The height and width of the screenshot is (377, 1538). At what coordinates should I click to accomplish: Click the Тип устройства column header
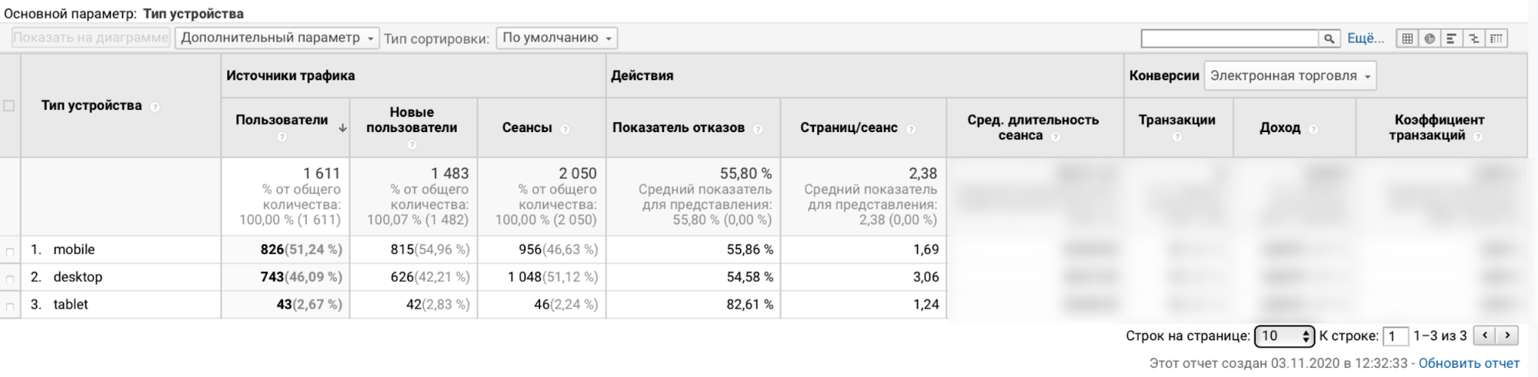click(92, 105)
